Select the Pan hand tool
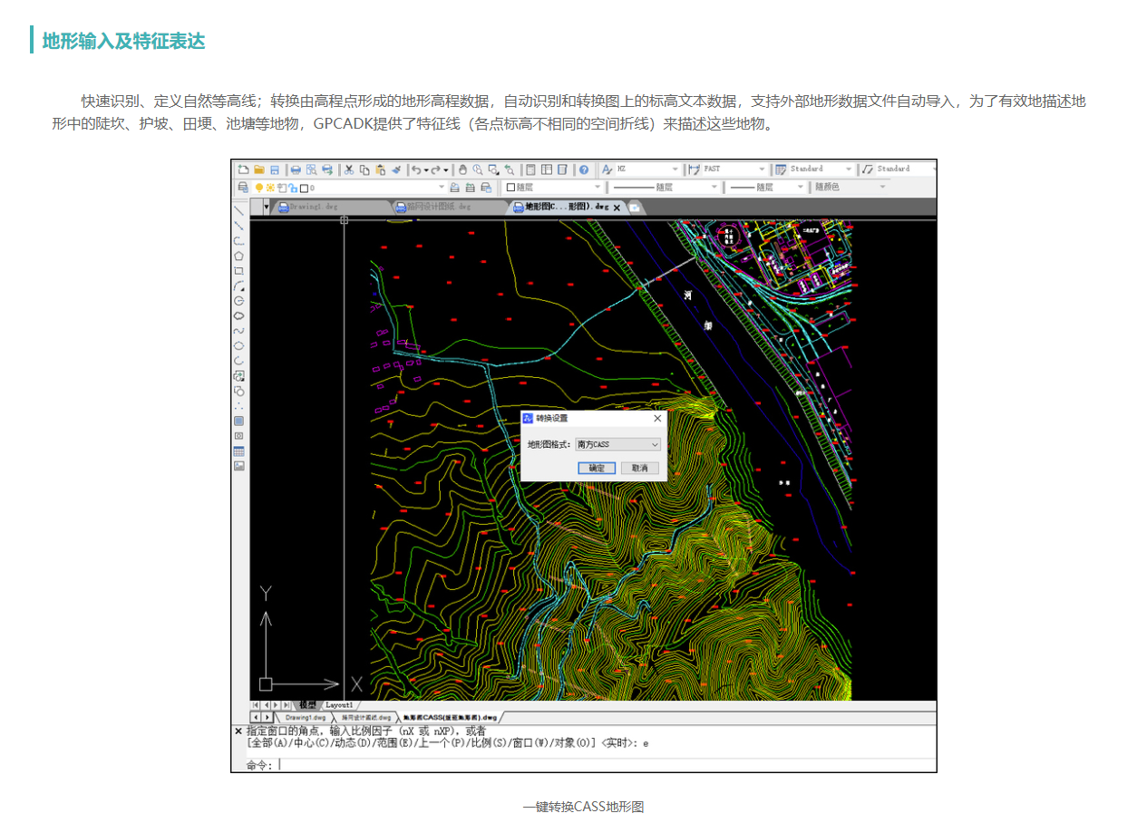 [x=462, y=169]
